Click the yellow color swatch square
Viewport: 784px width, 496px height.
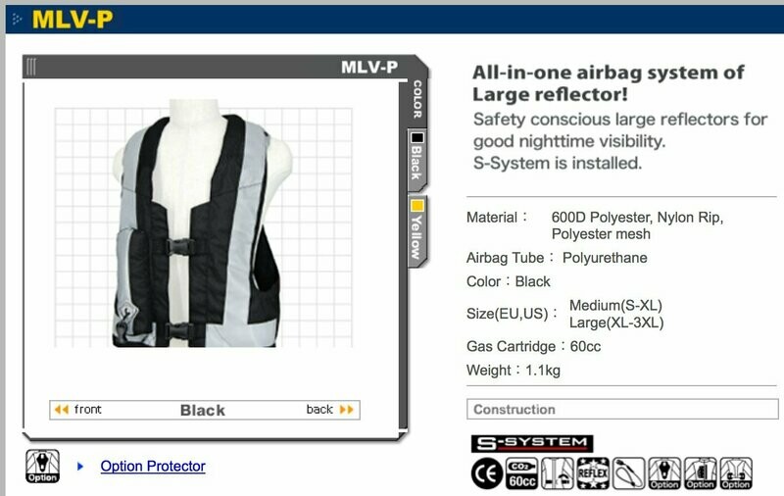coord(417,206)
